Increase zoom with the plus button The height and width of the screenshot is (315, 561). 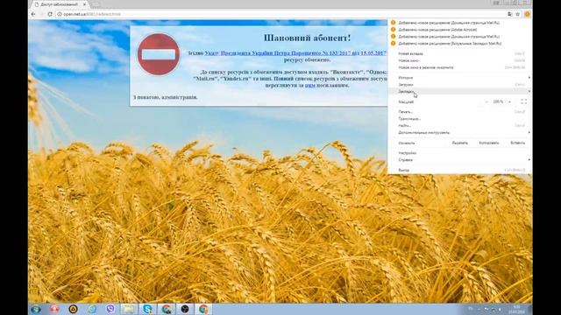[509, 101]
